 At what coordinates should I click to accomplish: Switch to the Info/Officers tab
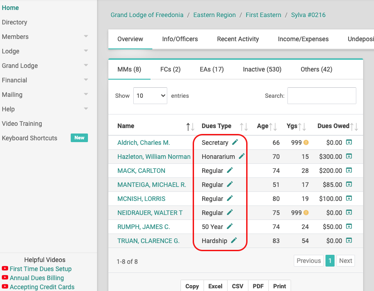point(180,39)
